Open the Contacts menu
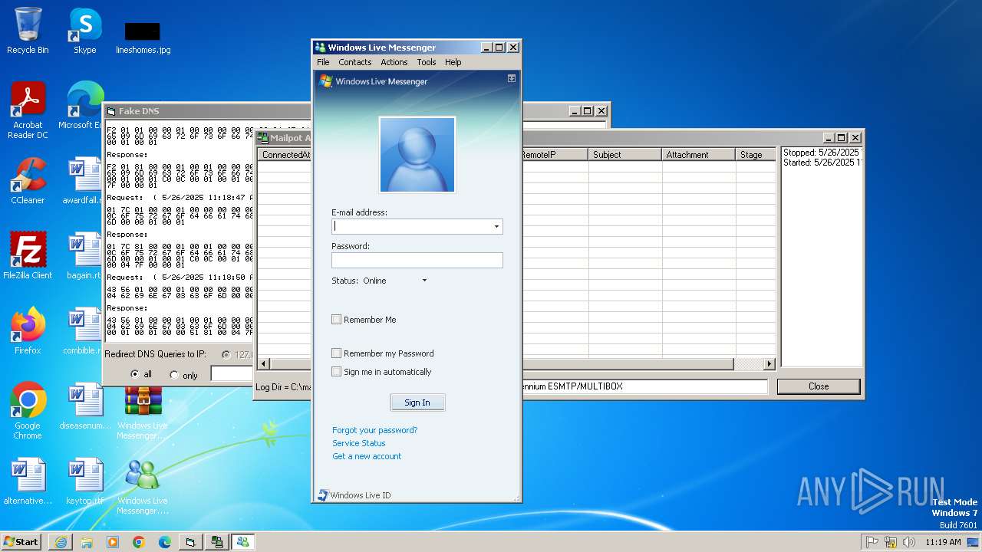This screenshot has height=552, width=982. coord(355,62)
